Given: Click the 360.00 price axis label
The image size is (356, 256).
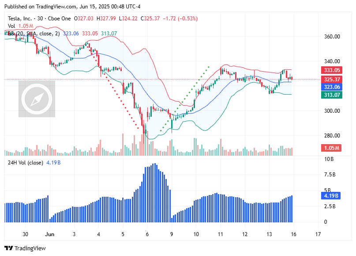Looking at the screenshot, I should pos(332,36).
